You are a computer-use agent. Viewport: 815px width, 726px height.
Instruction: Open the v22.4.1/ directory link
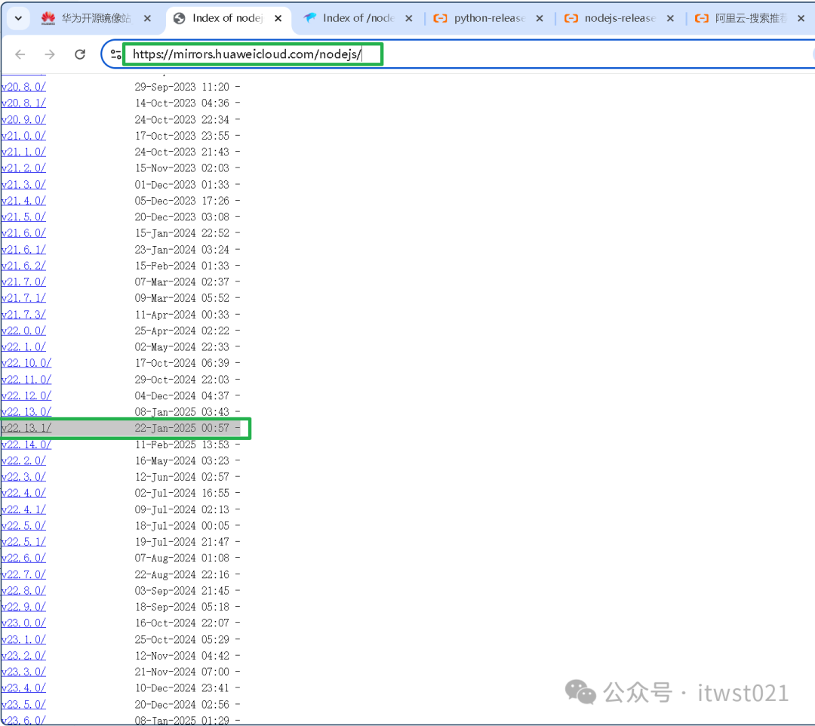point(23,509)
